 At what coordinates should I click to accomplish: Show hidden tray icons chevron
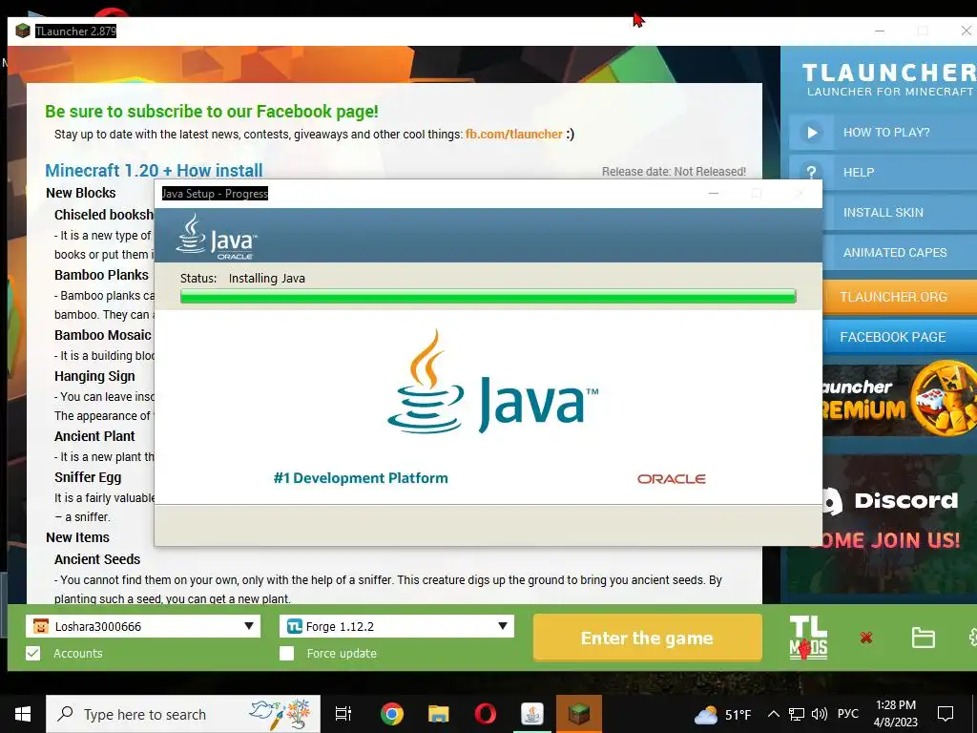pos(773,714)
